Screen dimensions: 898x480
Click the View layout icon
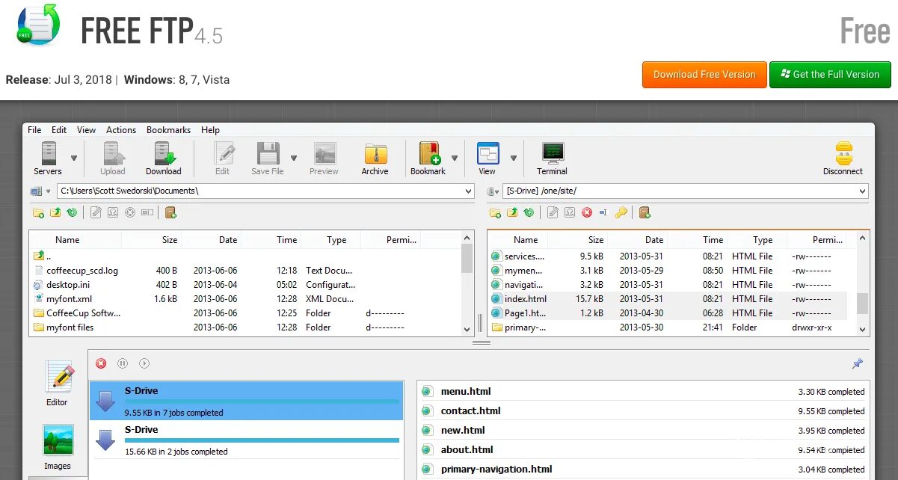click(488, 153)
